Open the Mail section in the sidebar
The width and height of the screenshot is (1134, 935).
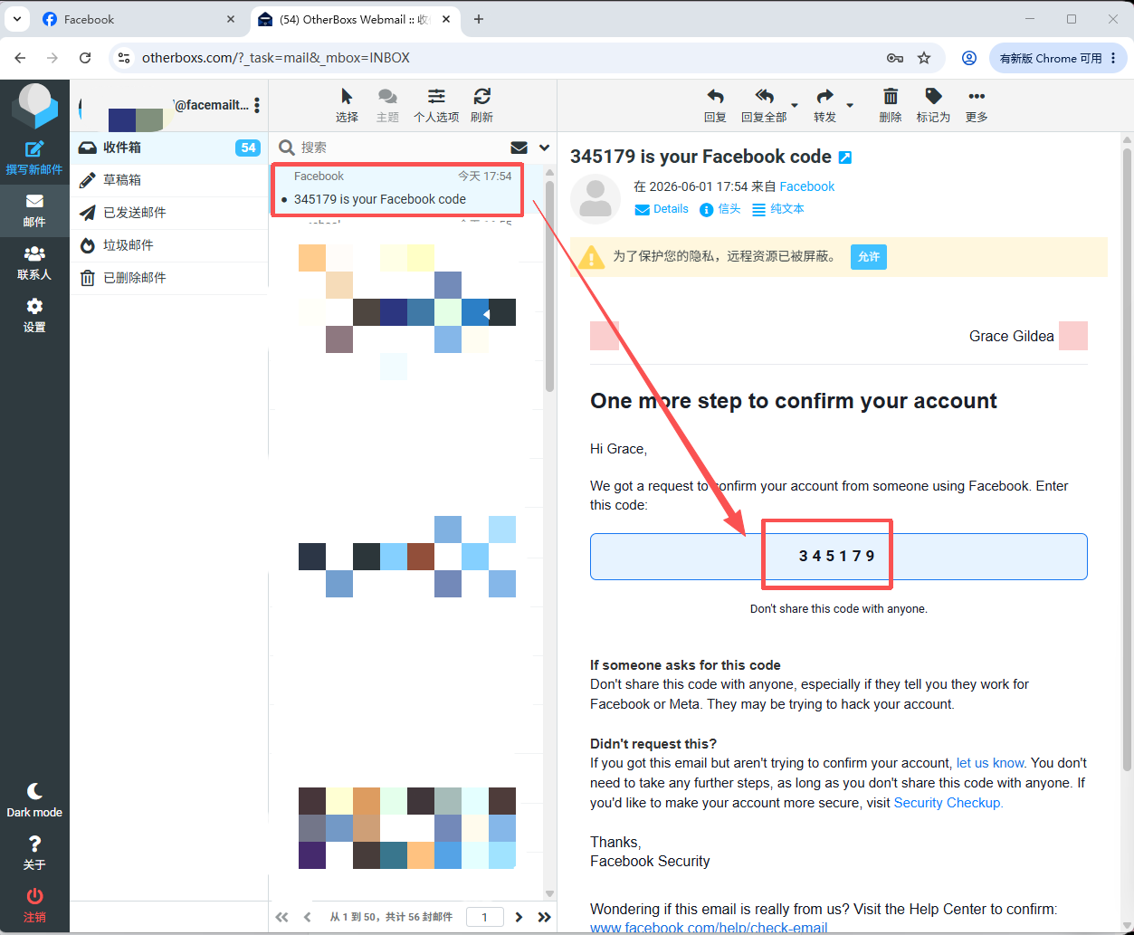34,210
